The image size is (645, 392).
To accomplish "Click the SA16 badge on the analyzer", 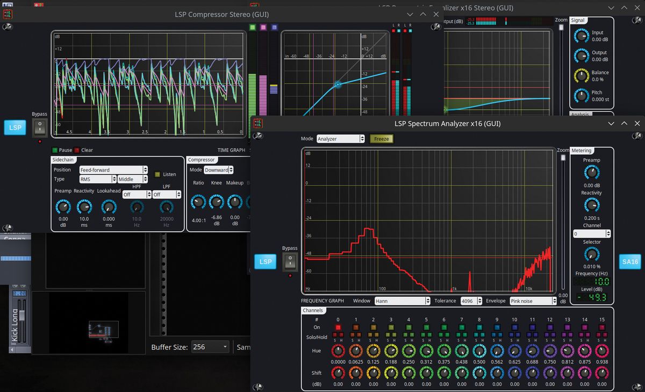I will point(629,261).
